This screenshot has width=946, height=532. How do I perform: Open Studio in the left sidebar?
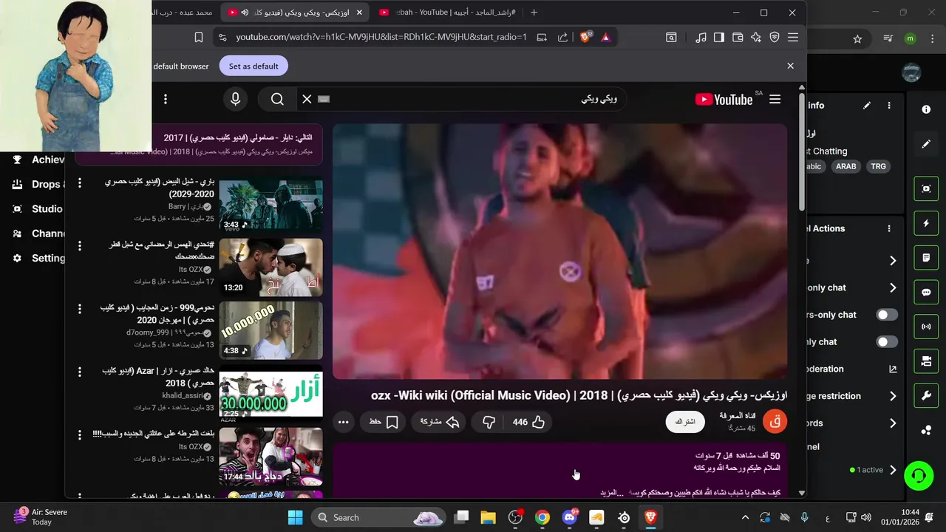[38, 208]
